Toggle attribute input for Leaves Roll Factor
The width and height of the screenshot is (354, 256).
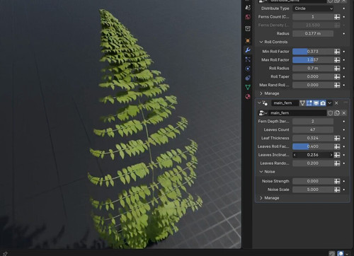(x=337, y=146)
